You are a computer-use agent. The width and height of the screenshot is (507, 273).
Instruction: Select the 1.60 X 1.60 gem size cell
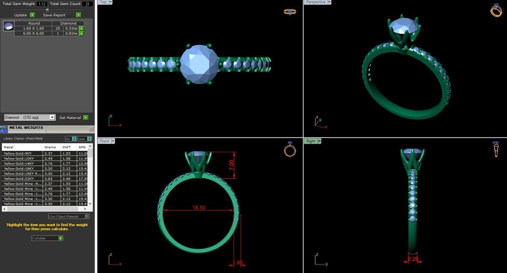click(33, 28)
